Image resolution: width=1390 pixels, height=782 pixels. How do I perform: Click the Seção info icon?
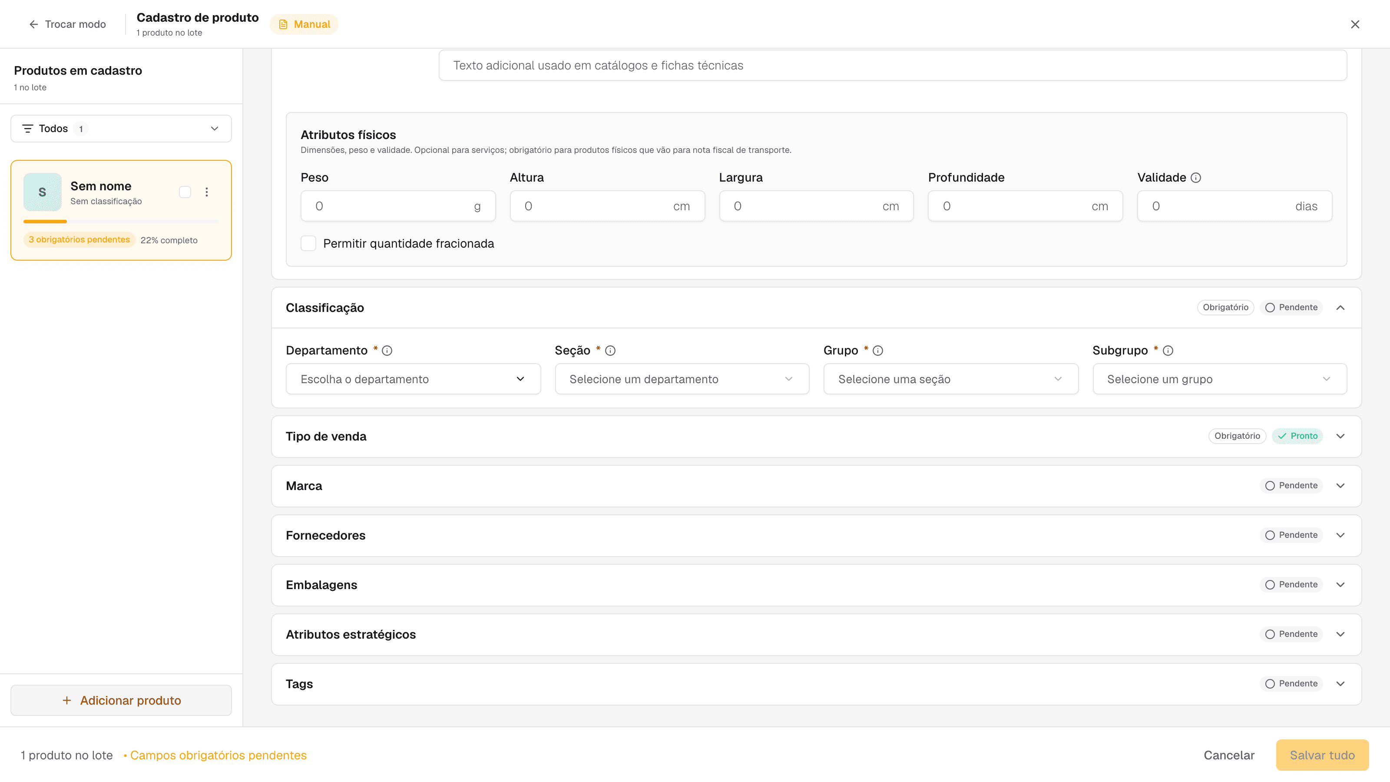(x=610, y=351)
